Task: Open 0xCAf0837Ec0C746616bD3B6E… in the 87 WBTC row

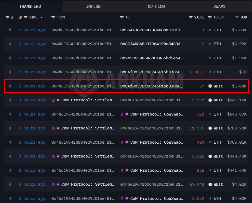Action: pyautogui.click(x=152, y=86)
